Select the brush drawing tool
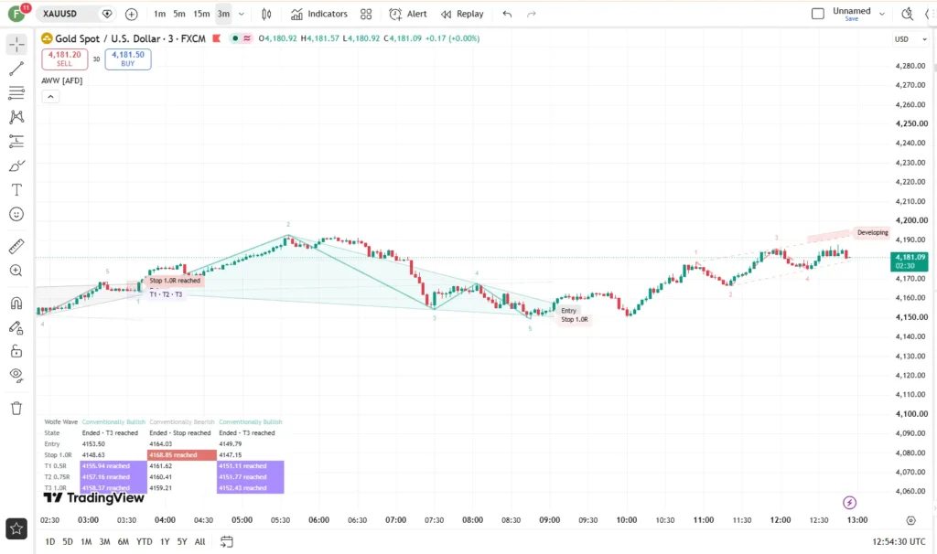 (16, 165)
